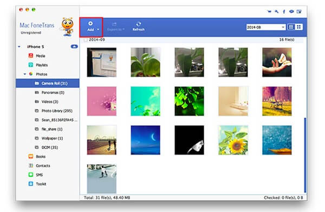Open the 2014-08 date dropdown
Image resolution: width=325 pixels, height=212 pixels.
pos(266,27)
